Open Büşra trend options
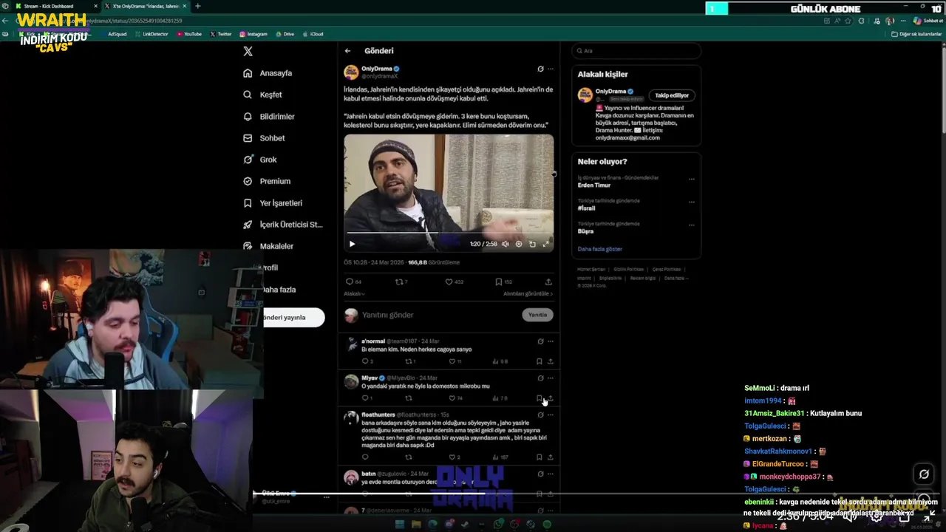 pyautogui.click(x=692, y=225)
